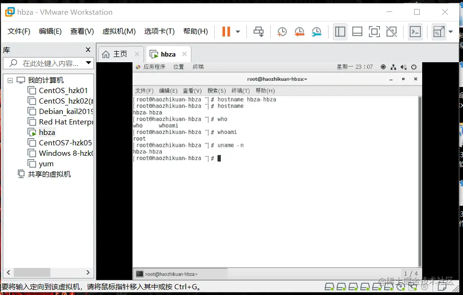Open the guest 终端 top bar menu
Image resolution: width=463 pixels, height=295 pixels.
pyautogui.click(x=198, y=67)
